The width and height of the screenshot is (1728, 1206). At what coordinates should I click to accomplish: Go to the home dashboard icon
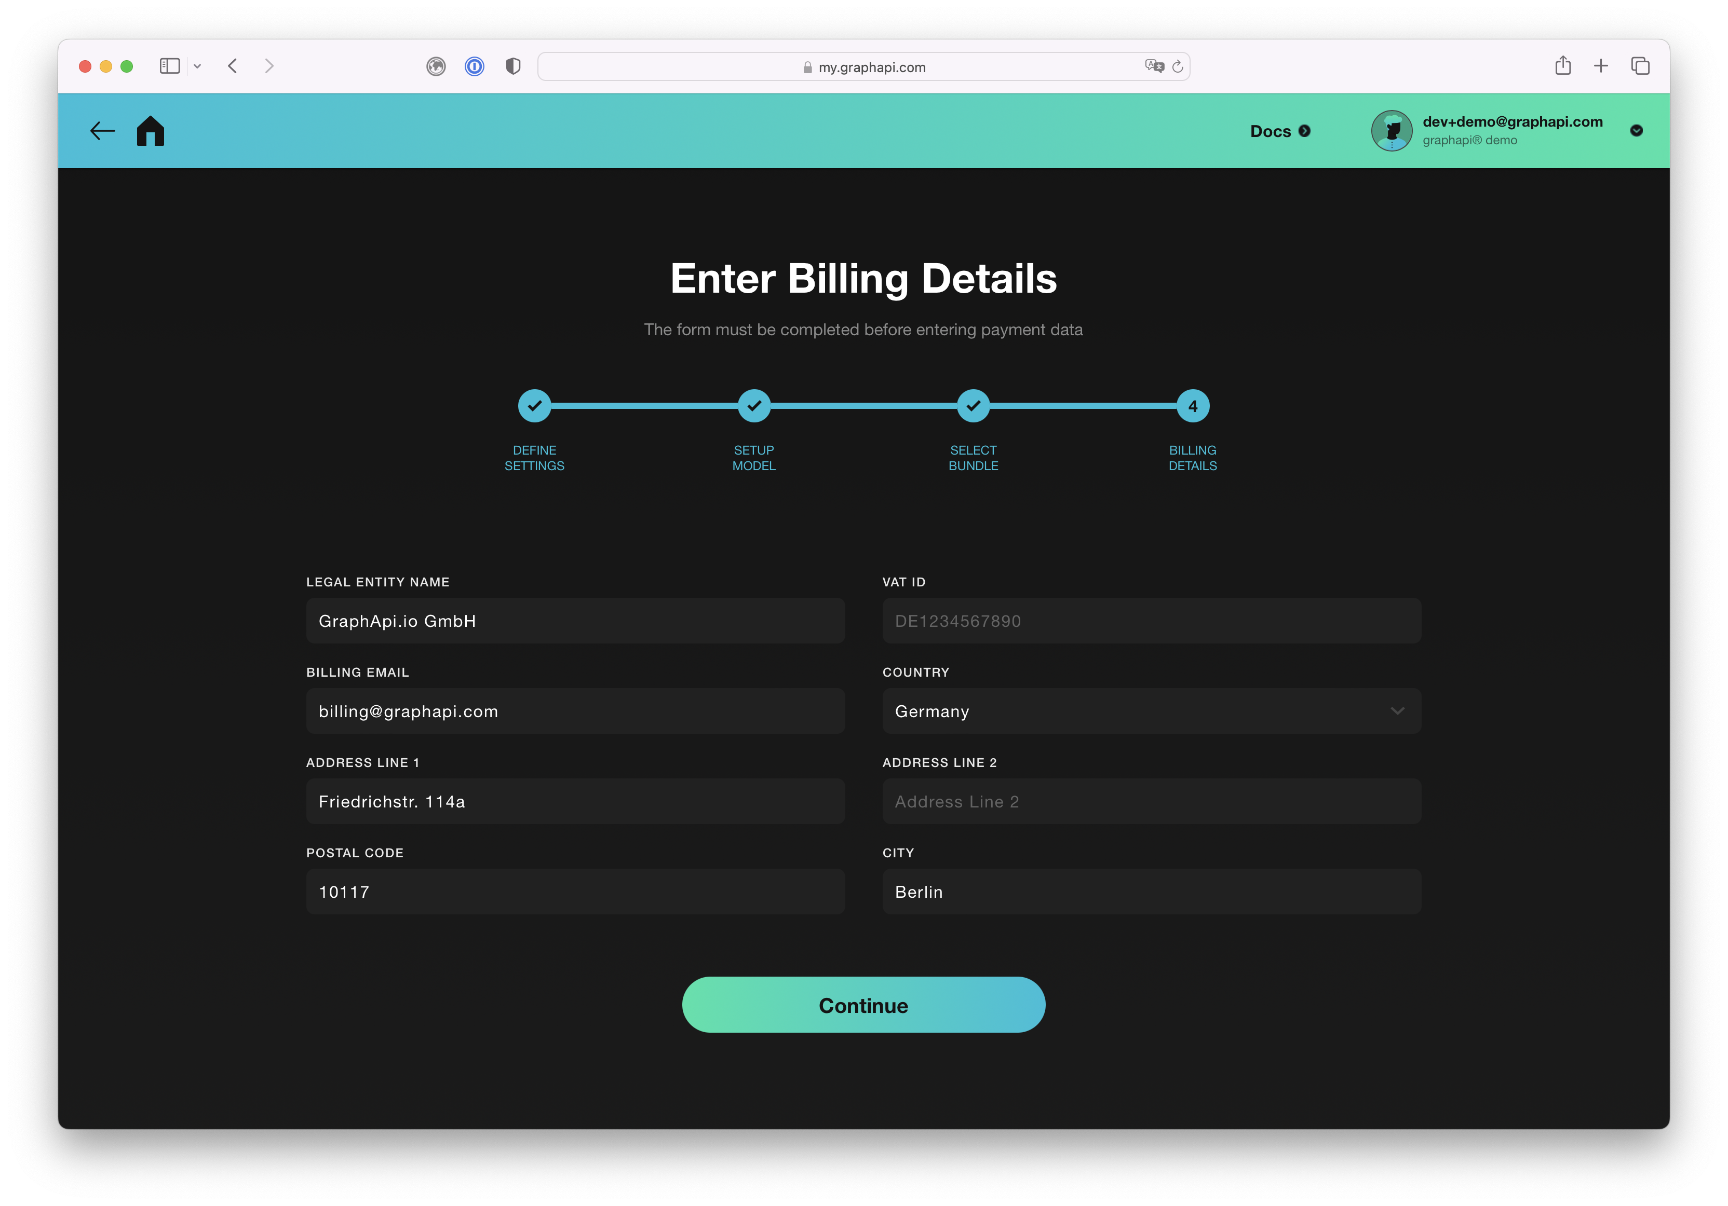[151, 131]
